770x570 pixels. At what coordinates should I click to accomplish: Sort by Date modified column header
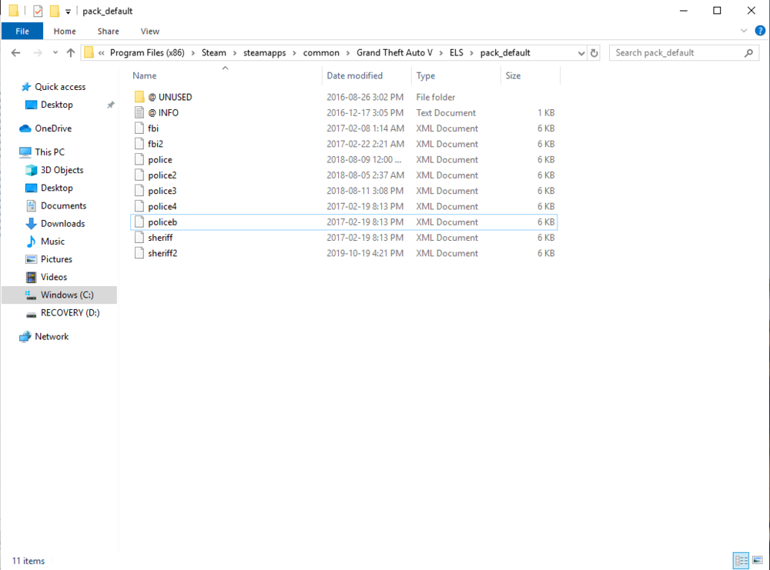click(354, 75)
